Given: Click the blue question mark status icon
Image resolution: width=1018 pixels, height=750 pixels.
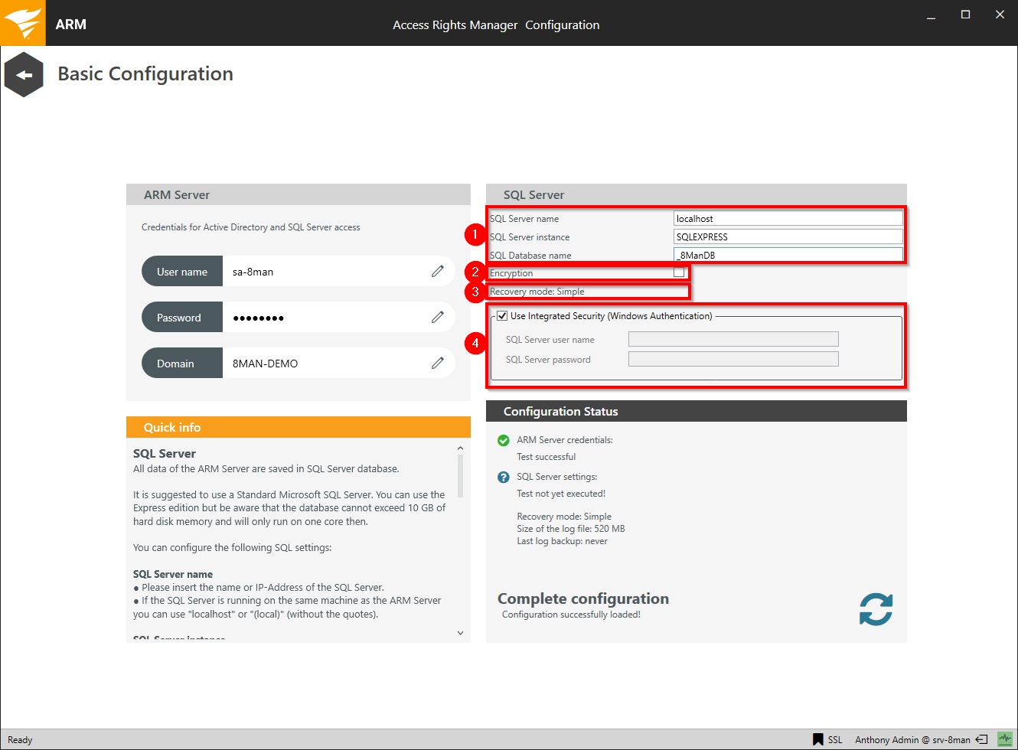Looking at the screenshot, I should tap(503, 477).
